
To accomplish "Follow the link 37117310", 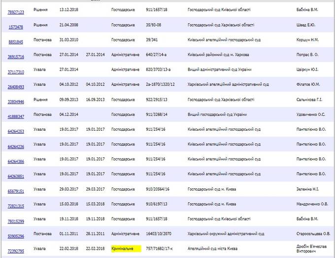I will [x=16, y=72].
